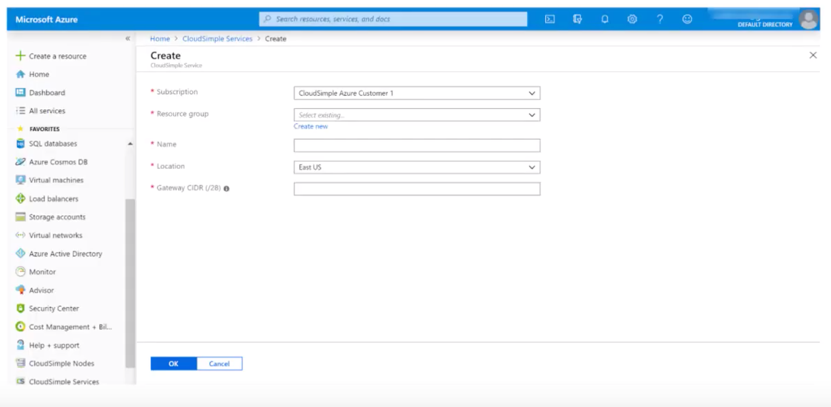Collapse the left sidebar menu

pyautogui.click(x=128, y=39)
